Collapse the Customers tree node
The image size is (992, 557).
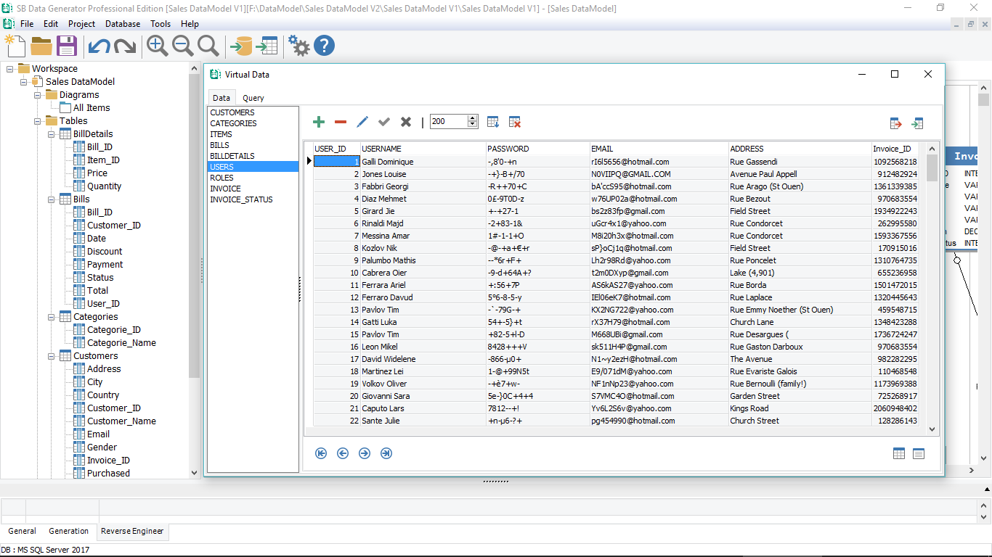[x=52, y=356]
